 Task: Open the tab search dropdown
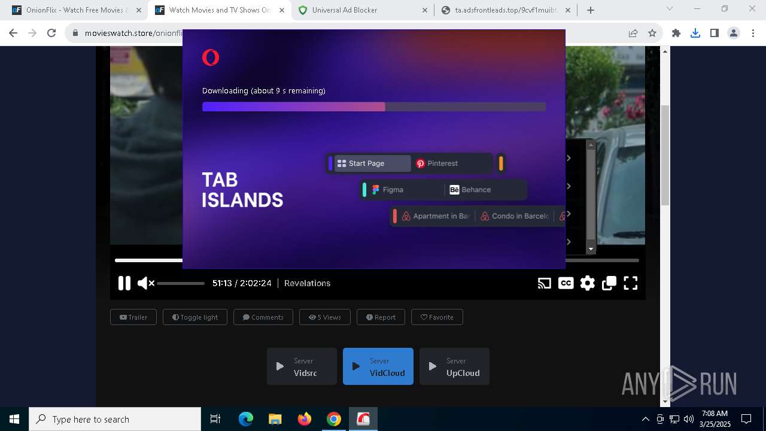(670, 9)
